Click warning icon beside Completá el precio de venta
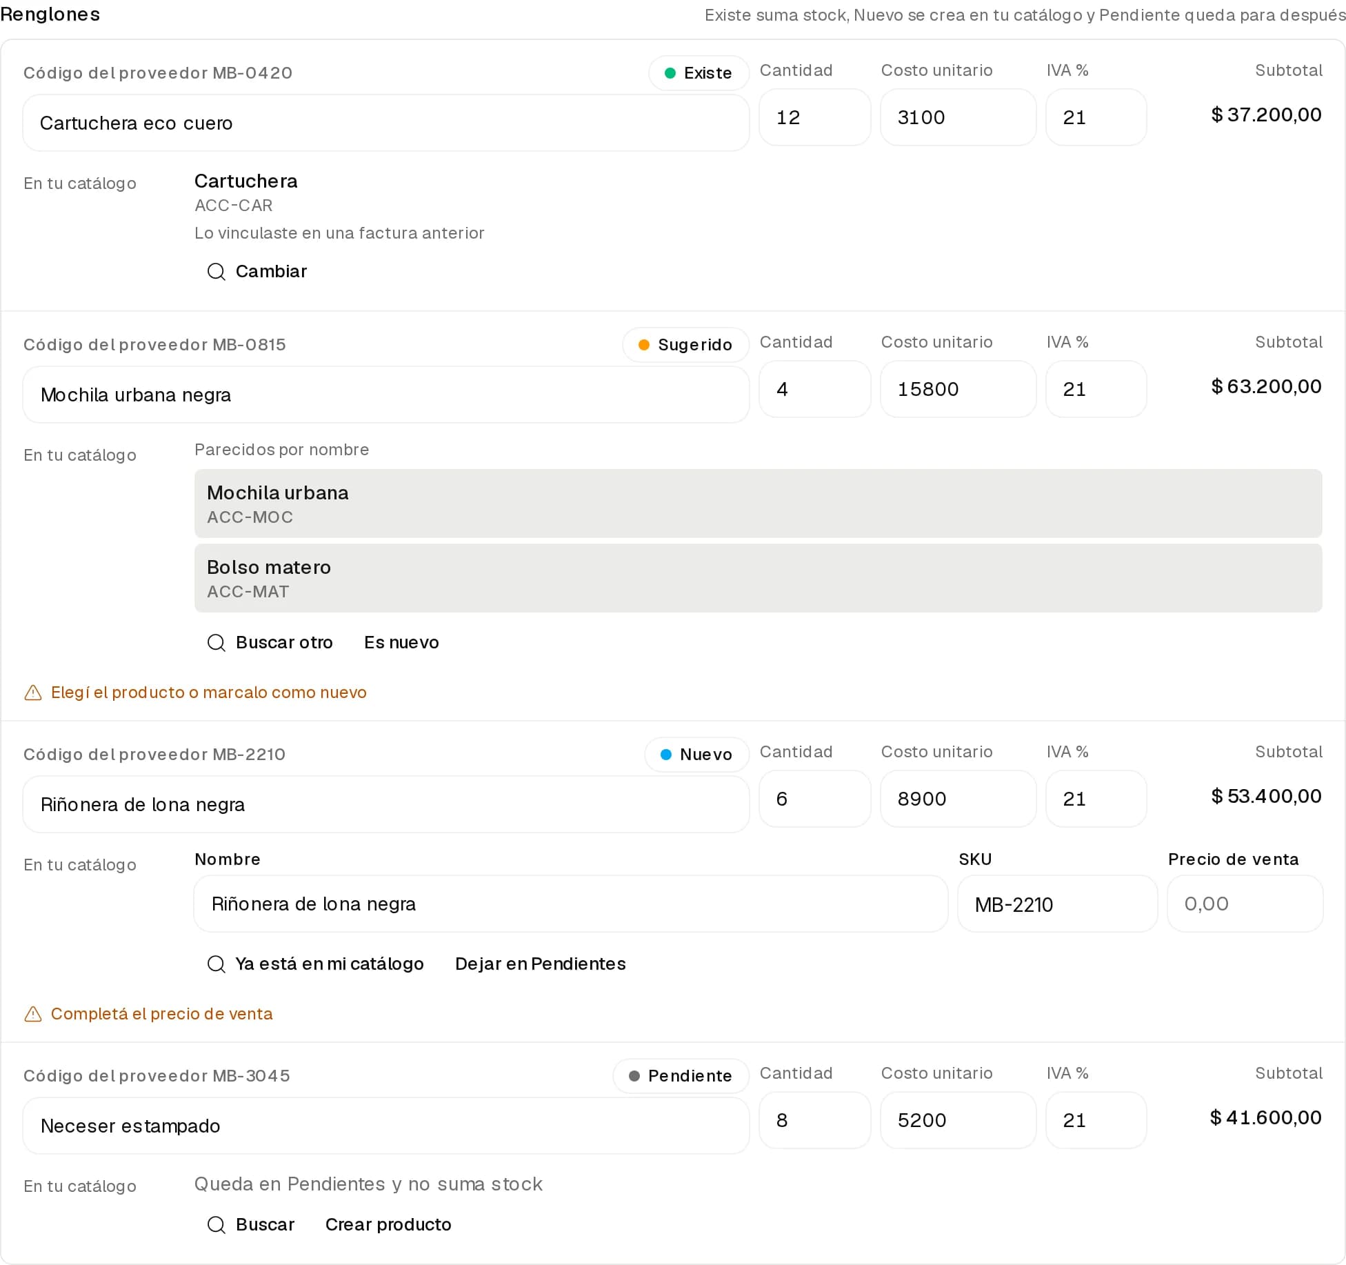Viewport: 1346px width, 1265px height. click(x=33, y=1014)
